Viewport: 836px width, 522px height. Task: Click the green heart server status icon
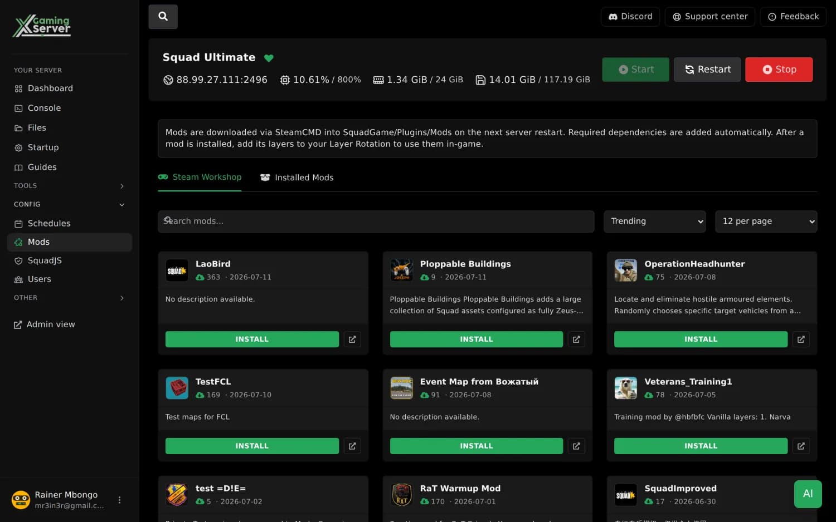coord(269,58)
